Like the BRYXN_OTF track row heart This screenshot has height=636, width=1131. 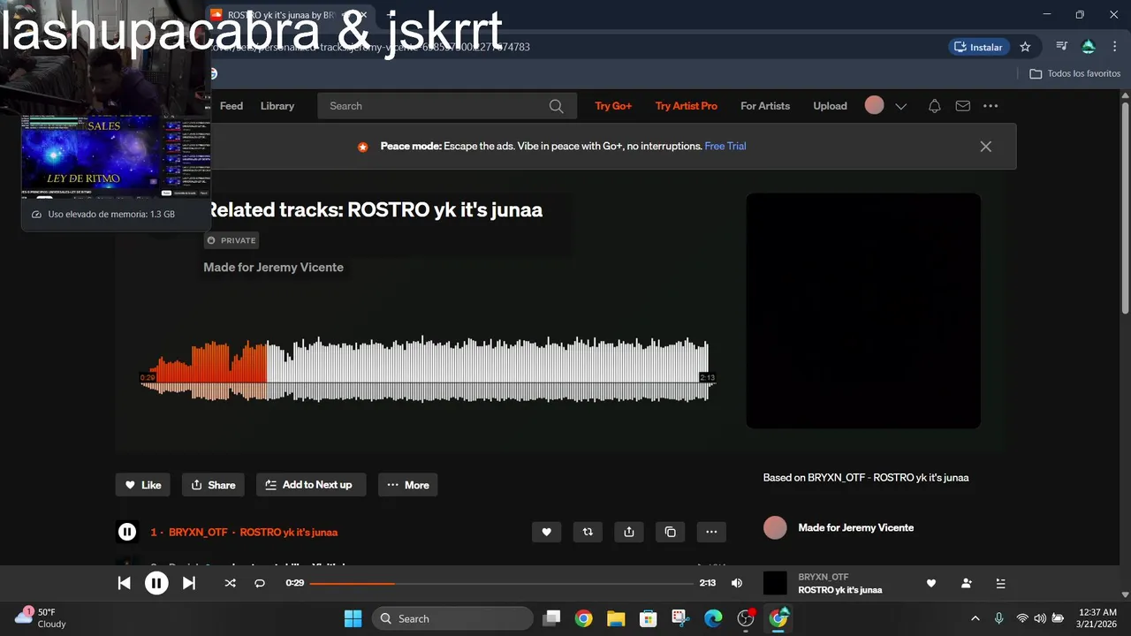point(546,532)
